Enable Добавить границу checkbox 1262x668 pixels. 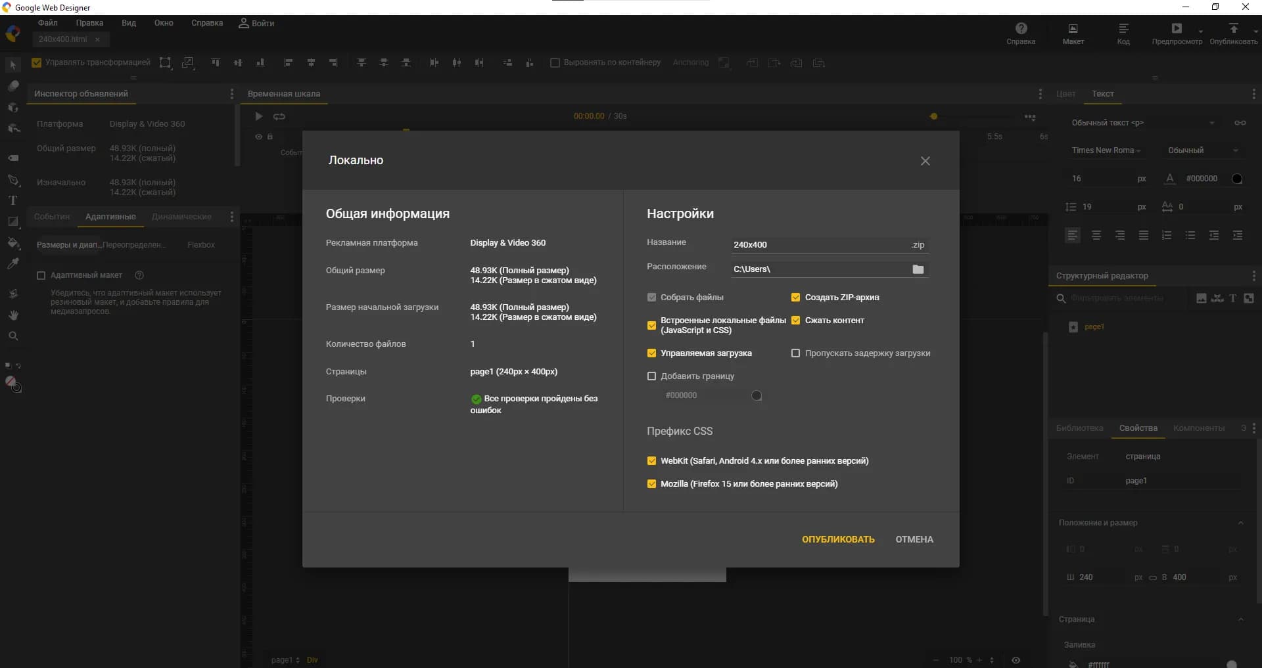tap(651, 376)
